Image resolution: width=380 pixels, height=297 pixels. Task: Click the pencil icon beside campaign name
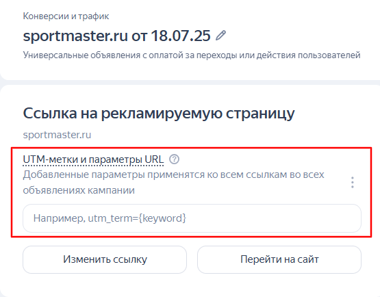(220, 36)
